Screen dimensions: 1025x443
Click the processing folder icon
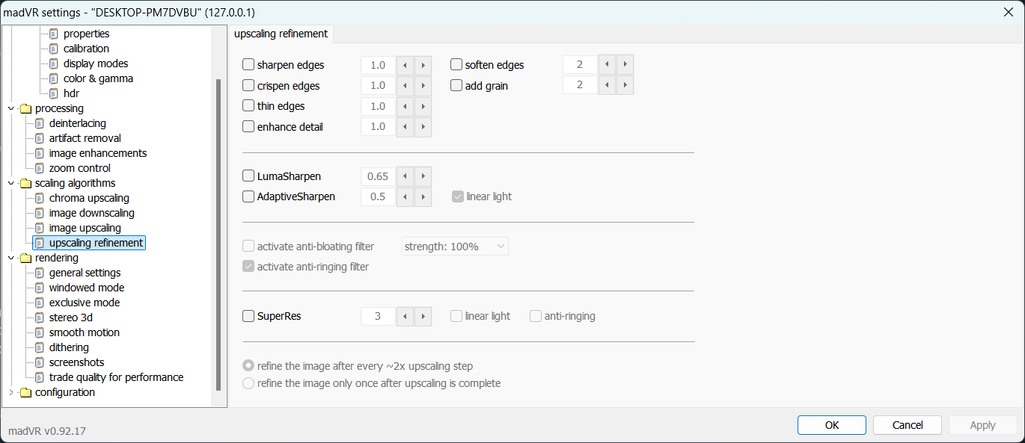[25, 108]
